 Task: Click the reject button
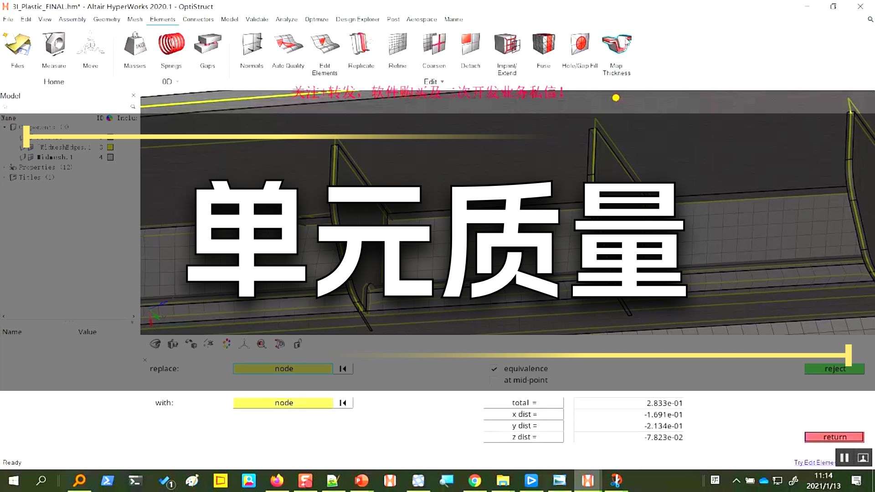coord(834,369)
